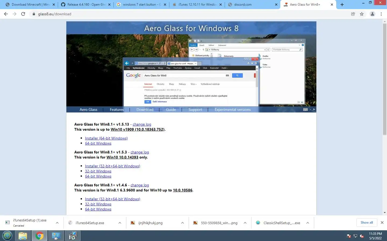Open the ijnjlhikjhukj.png download item
Image resolution: width=387 pixels, height=241 pixels.
tap(150, 223)
